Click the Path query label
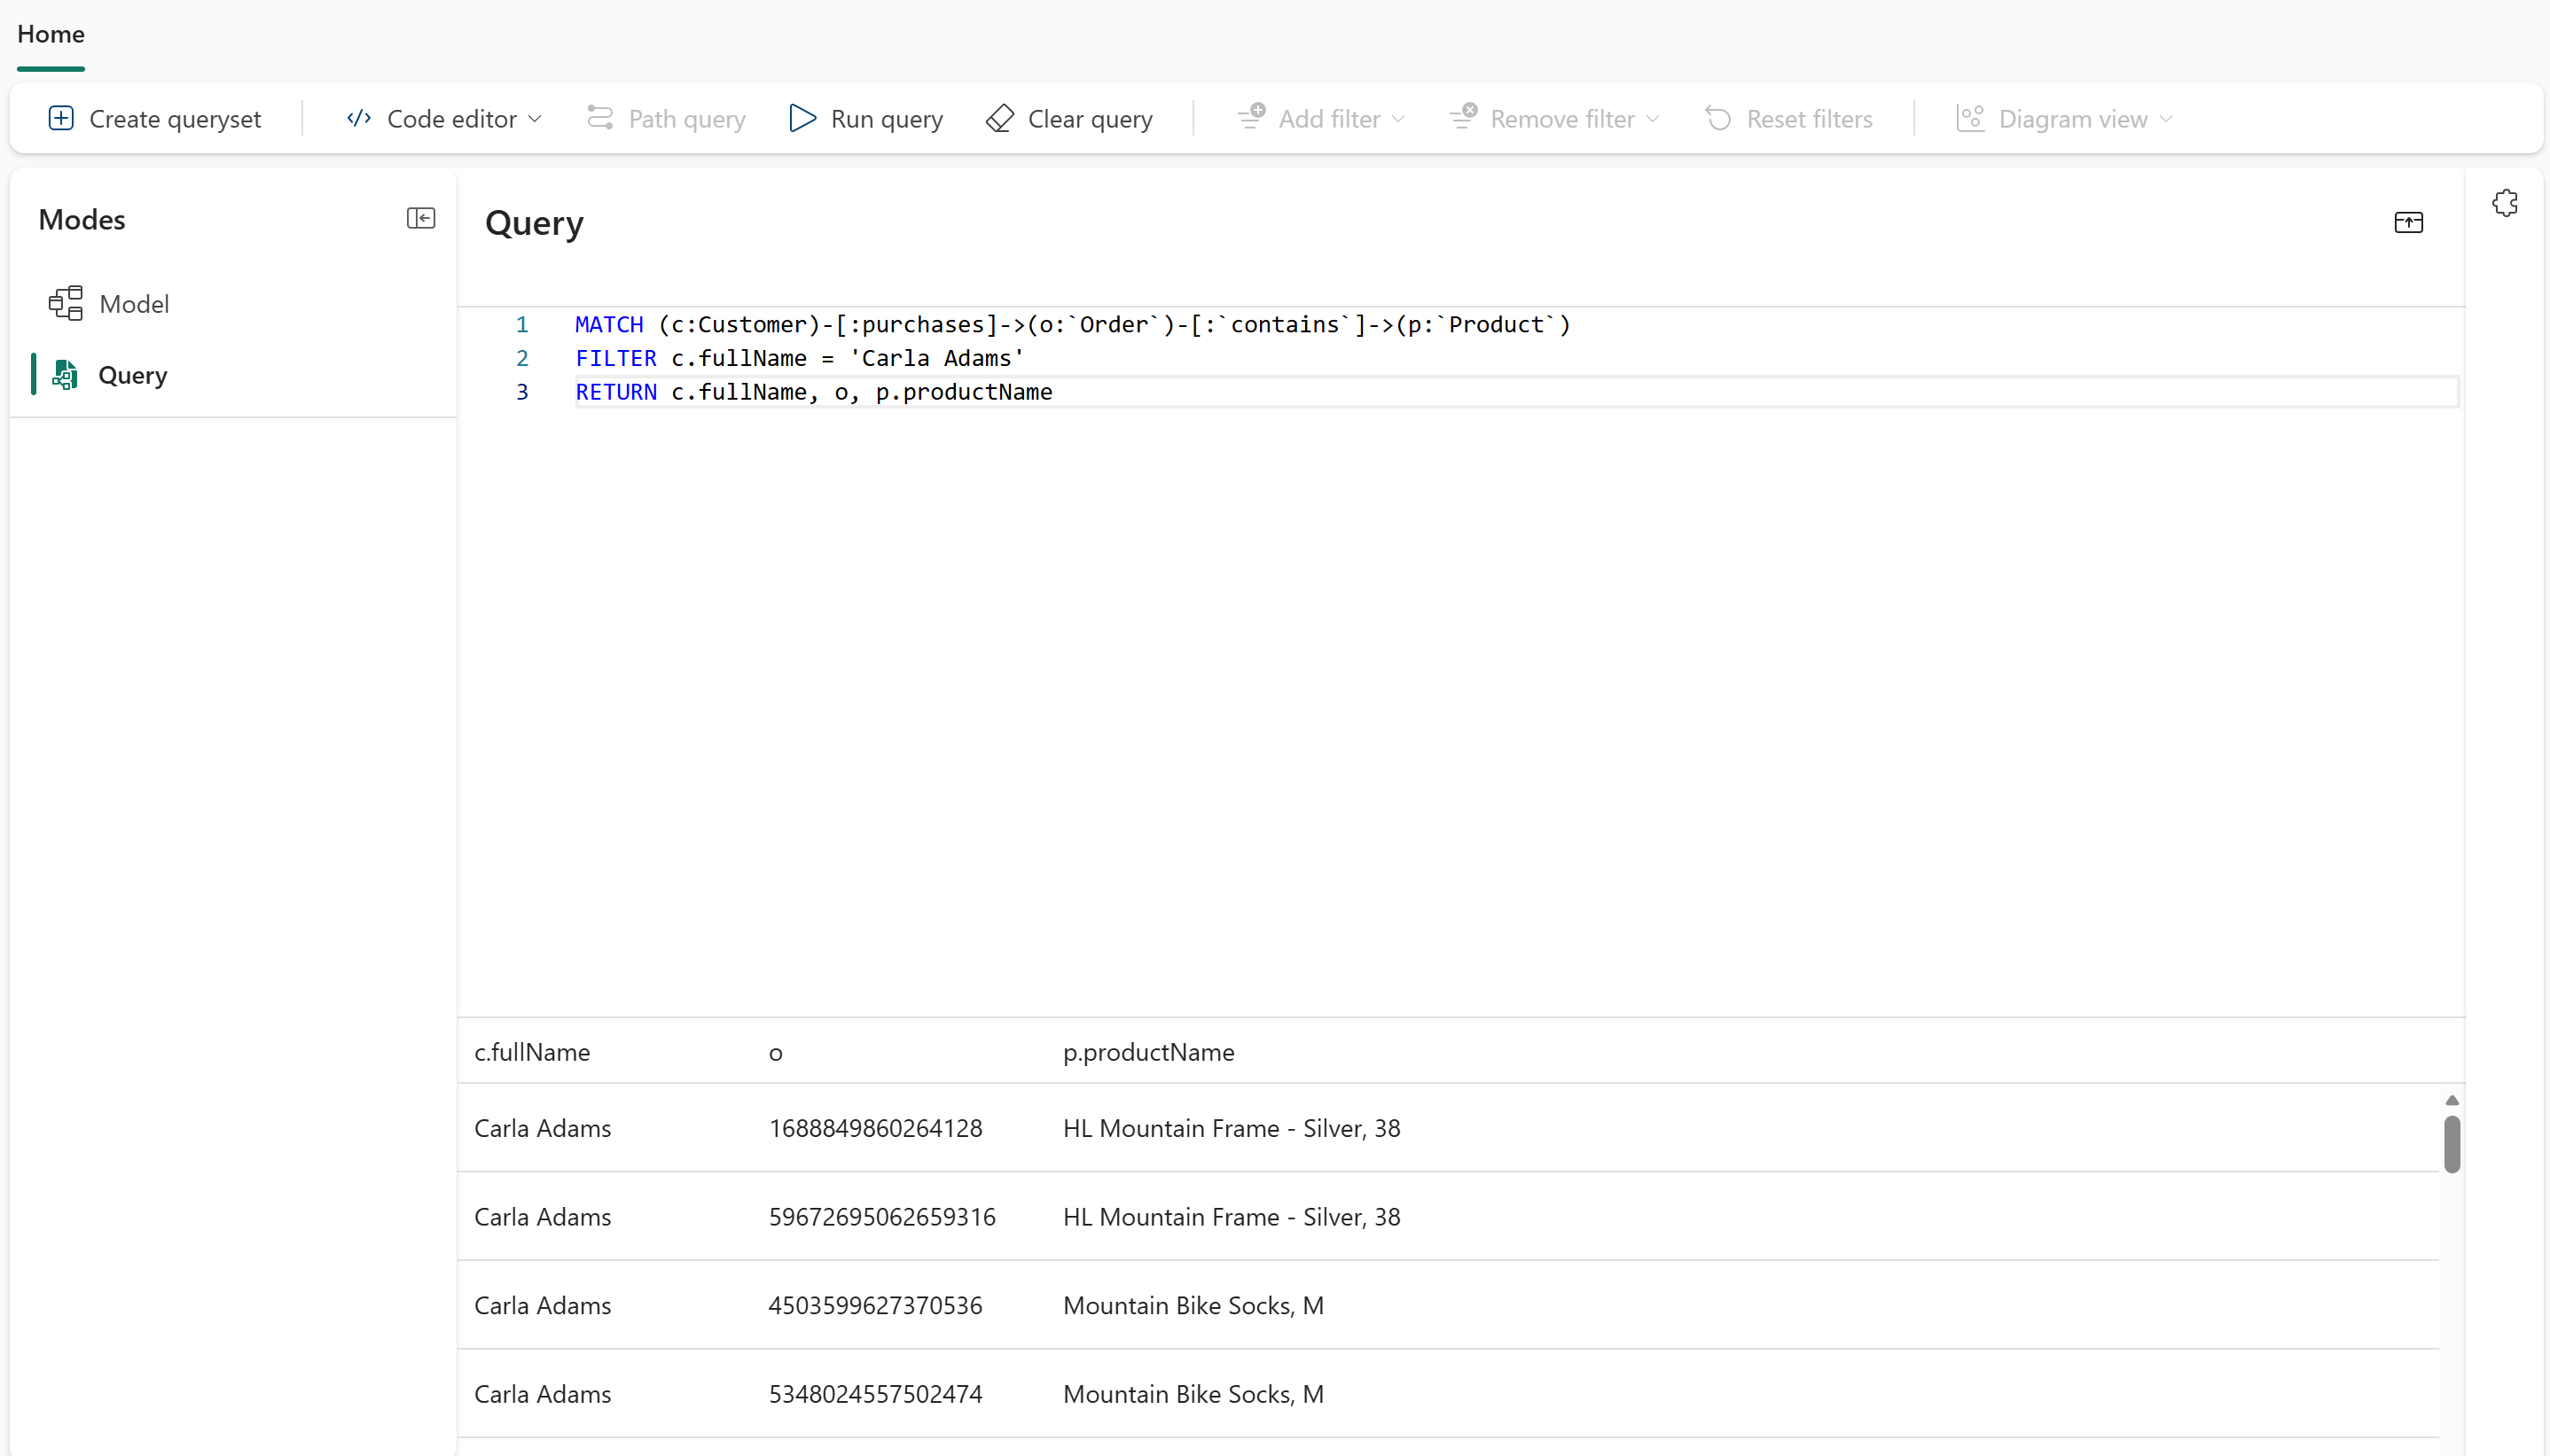Screen dimensions: 2550x1456 click(687, 119)
